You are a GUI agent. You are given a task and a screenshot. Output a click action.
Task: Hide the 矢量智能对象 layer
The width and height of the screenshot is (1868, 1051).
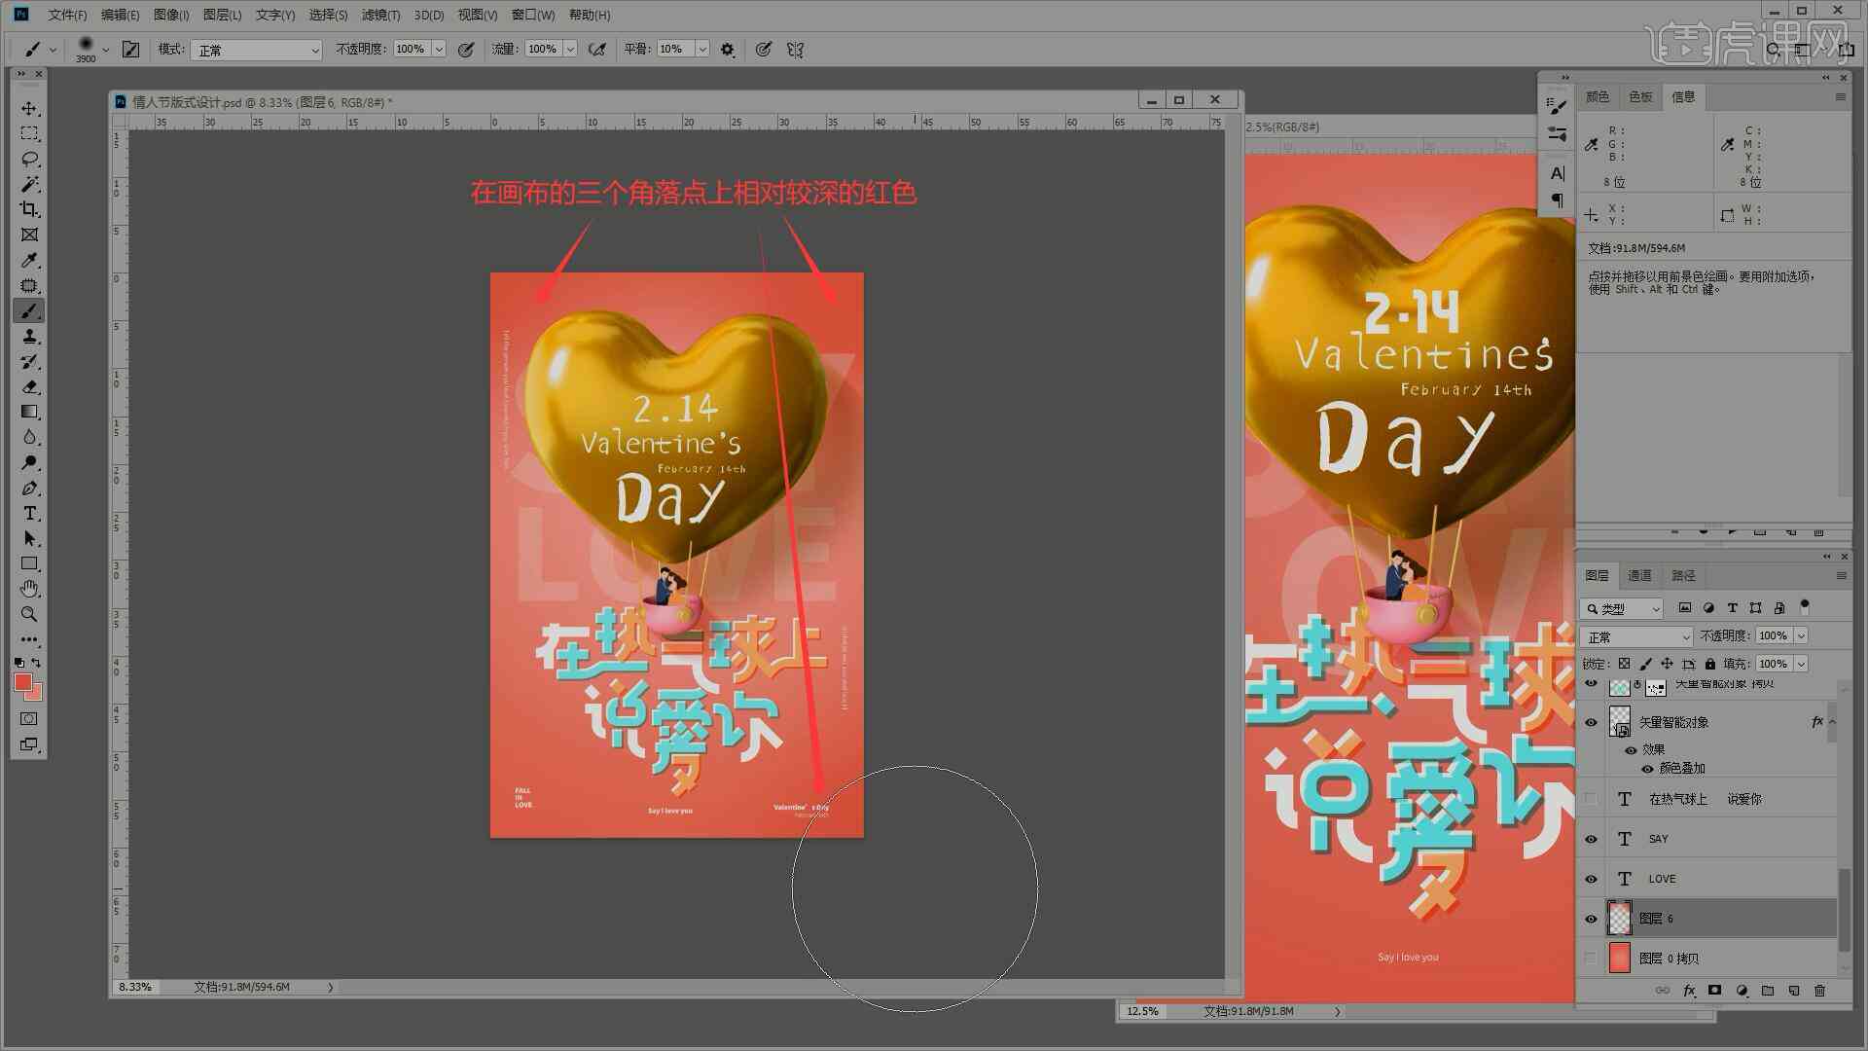pyautogui.click(x=1591, y=722)
